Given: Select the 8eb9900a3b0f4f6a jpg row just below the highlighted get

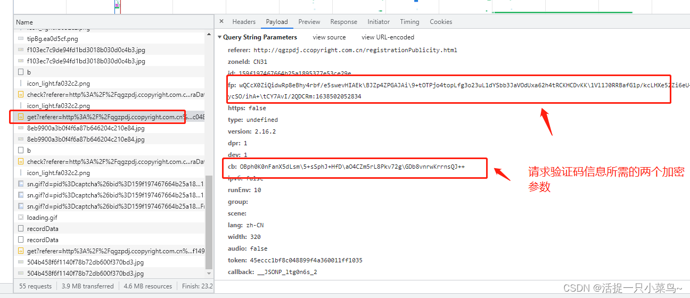Looking at the screenshot, I should point(109,128).
